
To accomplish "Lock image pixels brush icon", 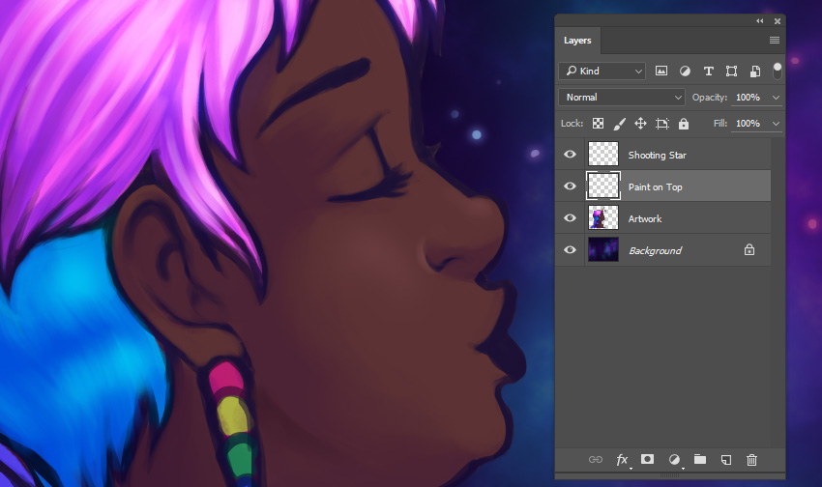I will point(619,124).
